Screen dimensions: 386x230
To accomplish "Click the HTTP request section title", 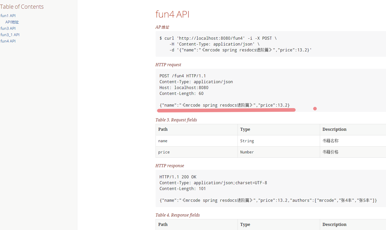I will click(168, 65).
